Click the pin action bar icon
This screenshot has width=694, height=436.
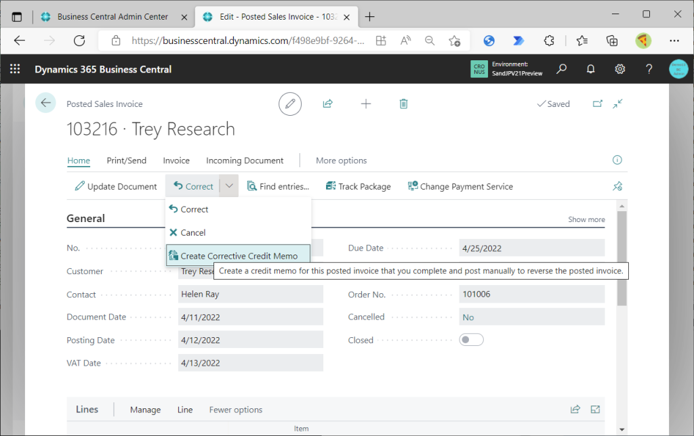(x=617, y=186)
